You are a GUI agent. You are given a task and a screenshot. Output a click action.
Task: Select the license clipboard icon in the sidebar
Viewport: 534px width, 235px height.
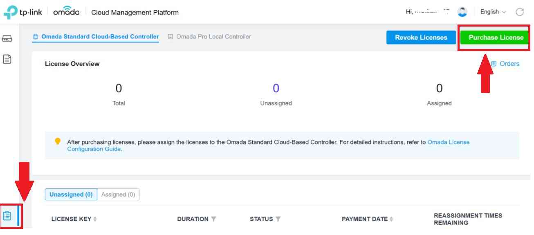pos(7,215)
